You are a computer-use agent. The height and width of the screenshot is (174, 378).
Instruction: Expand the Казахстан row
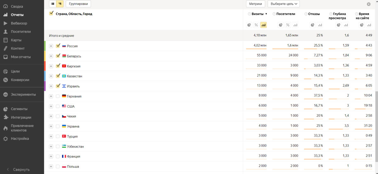(x=51, y=76)
